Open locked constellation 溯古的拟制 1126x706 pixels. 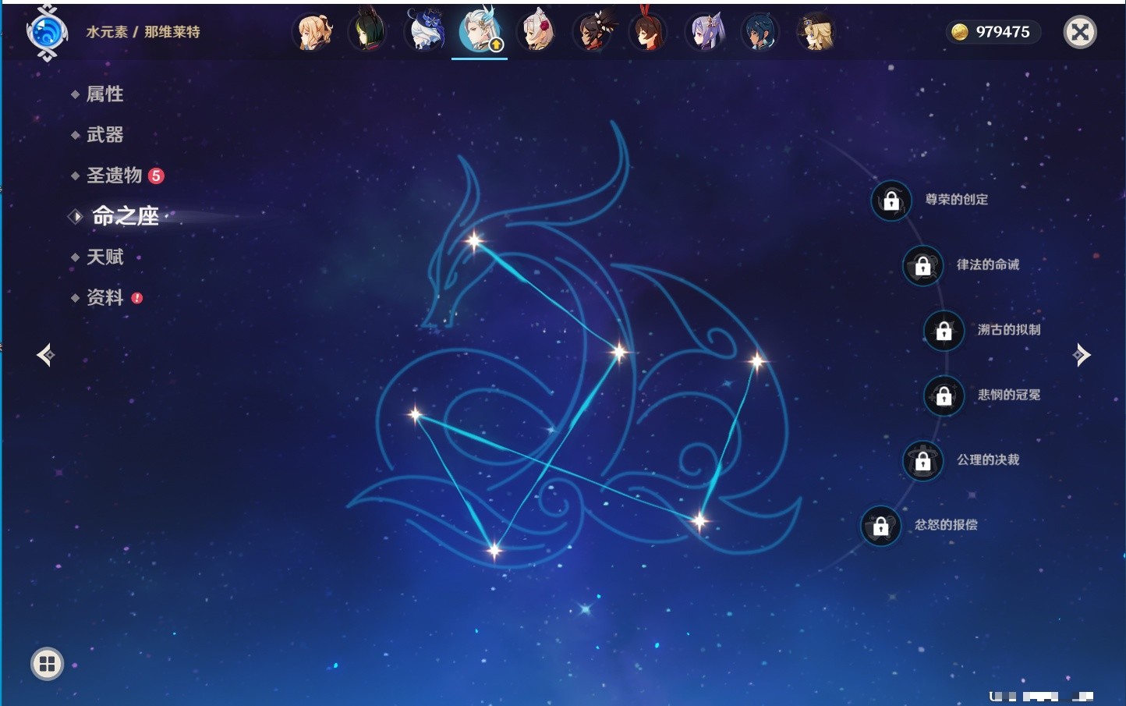pyautogui.click(x=944, y=331)
